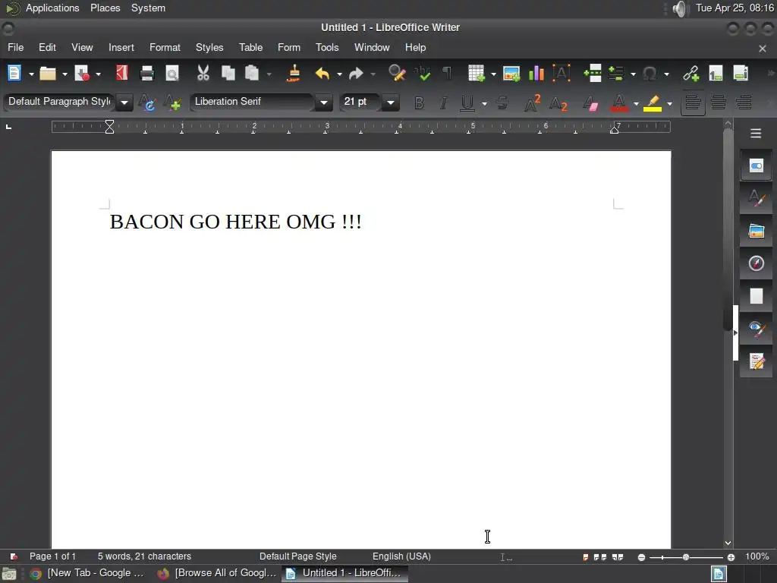The width and height of the screenshot is (777, 583).
Task: Click the Paste clipboard icon
Action: click(252, 74)
